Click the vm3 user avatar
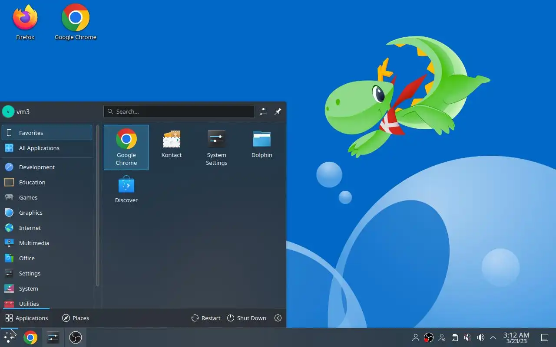Screen dimensions: 556x347 8,111
